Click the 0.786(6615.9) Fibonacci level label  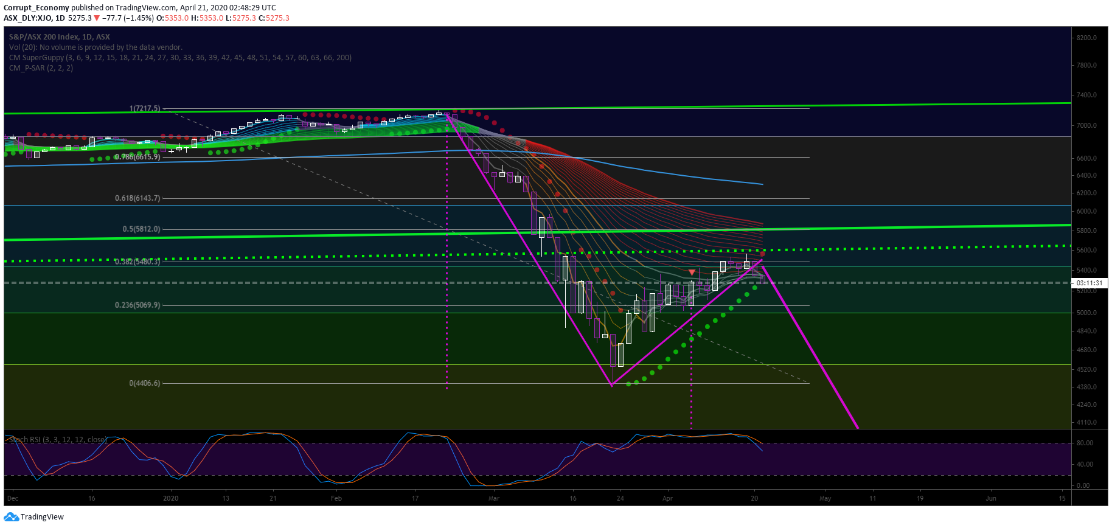coord(137,157)
